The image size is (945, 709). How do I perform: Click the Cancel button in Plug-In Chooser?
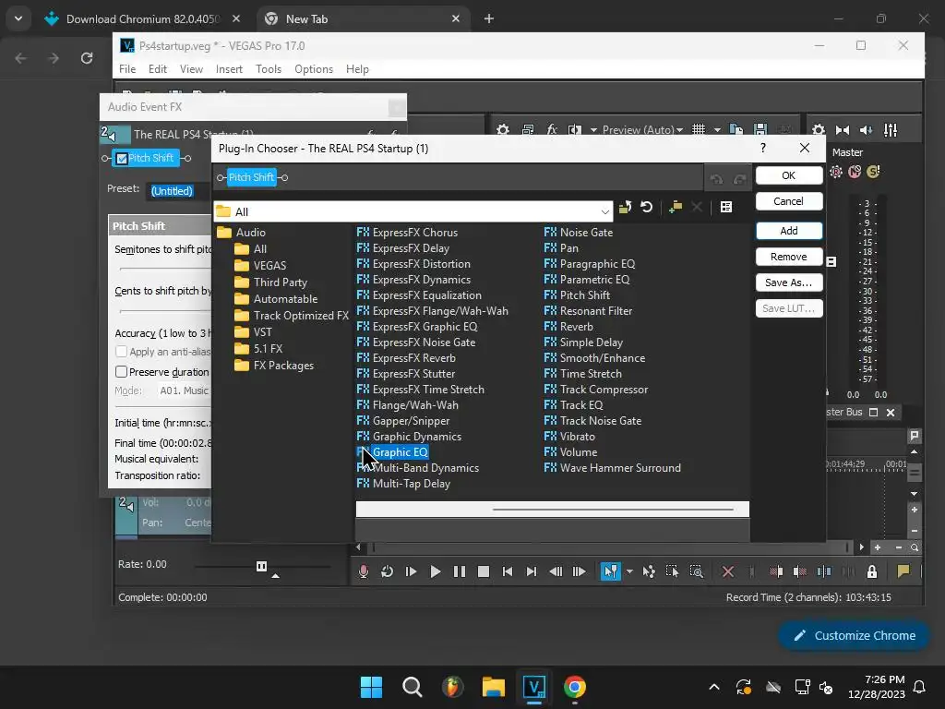(x=789, y=201)
